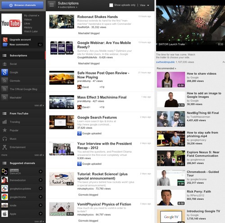Open the Watch Later list

click(31, 32)
